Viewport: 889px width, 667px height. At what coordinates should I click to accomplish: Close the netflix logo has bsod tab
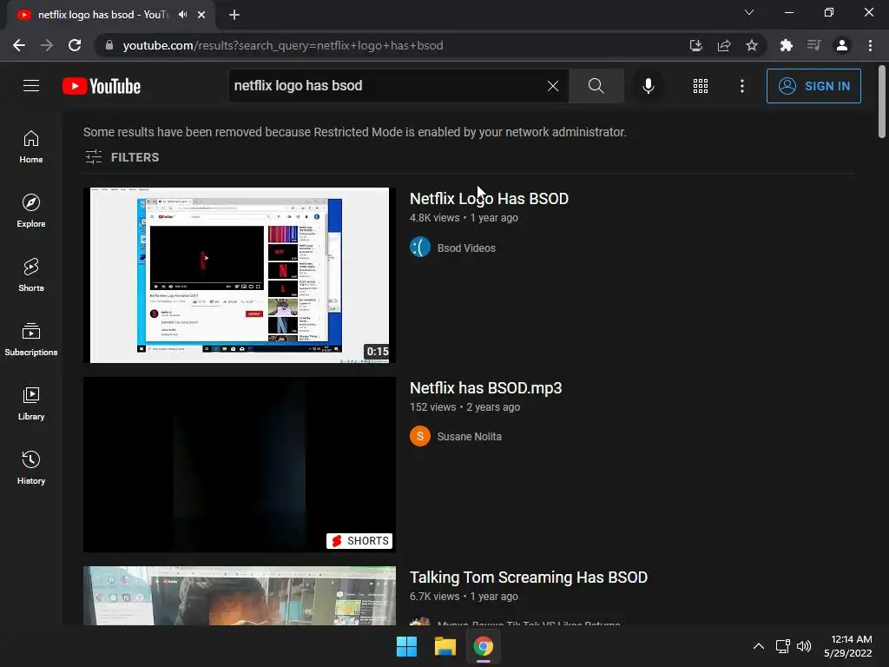[x=201, y=15]
